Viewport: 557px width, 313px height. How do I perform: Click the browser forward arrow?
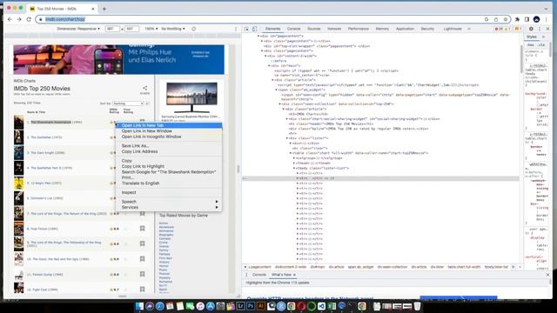(x=19, y=19)
